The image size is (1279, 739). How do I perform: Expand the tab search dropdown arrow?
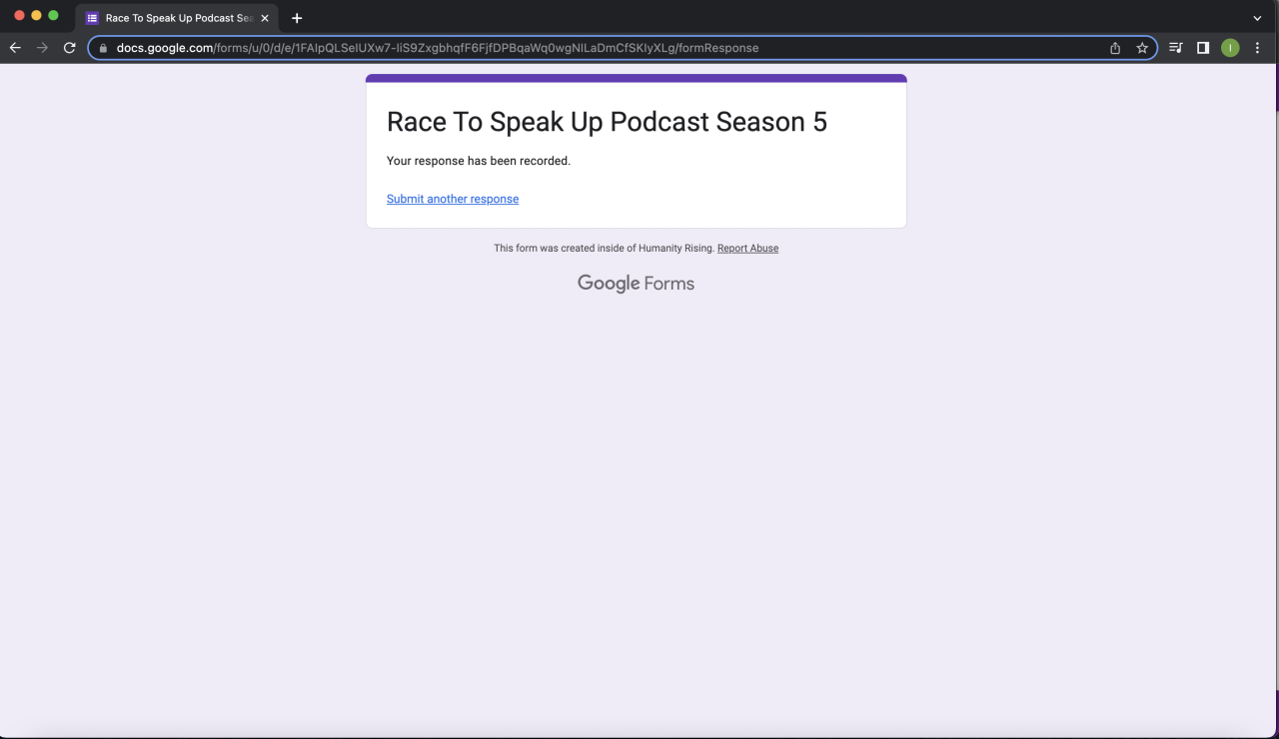click(x=1257, y=18)
